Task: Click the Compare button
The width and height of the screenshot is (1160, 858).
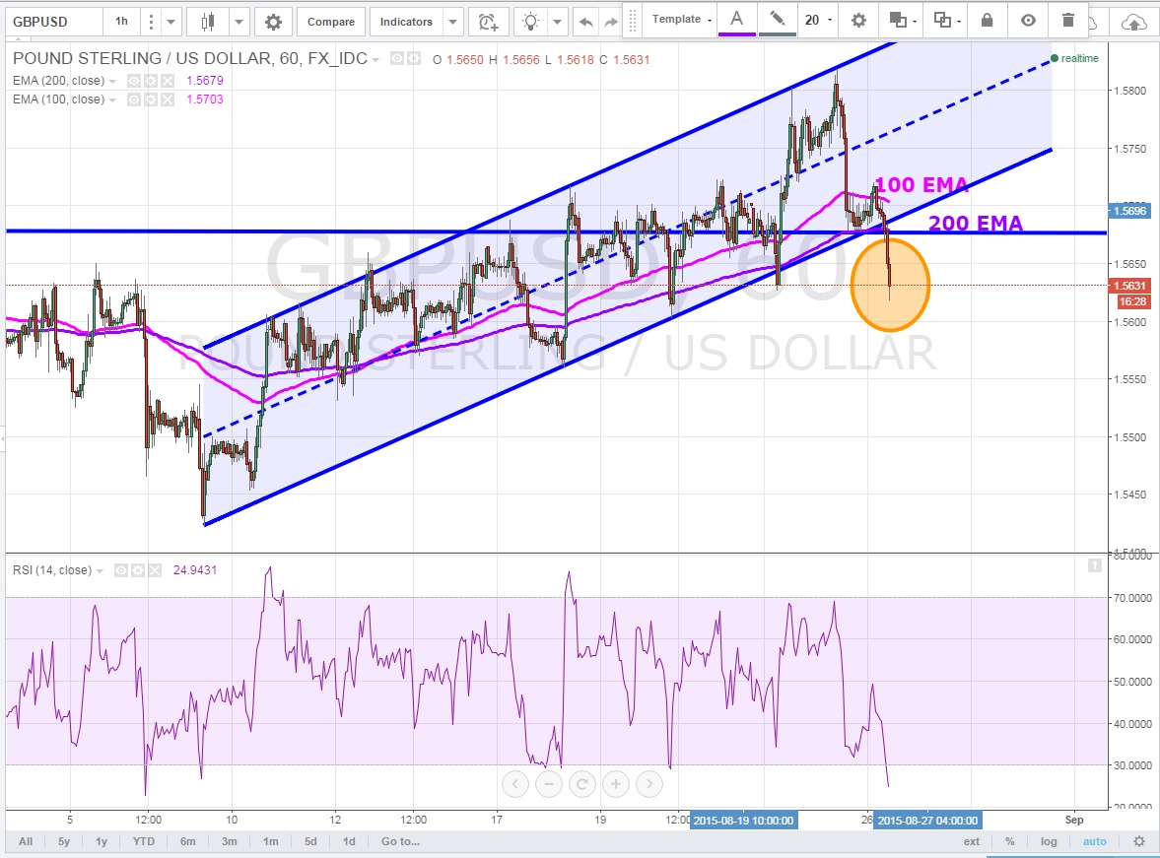Action: (330, 21)
